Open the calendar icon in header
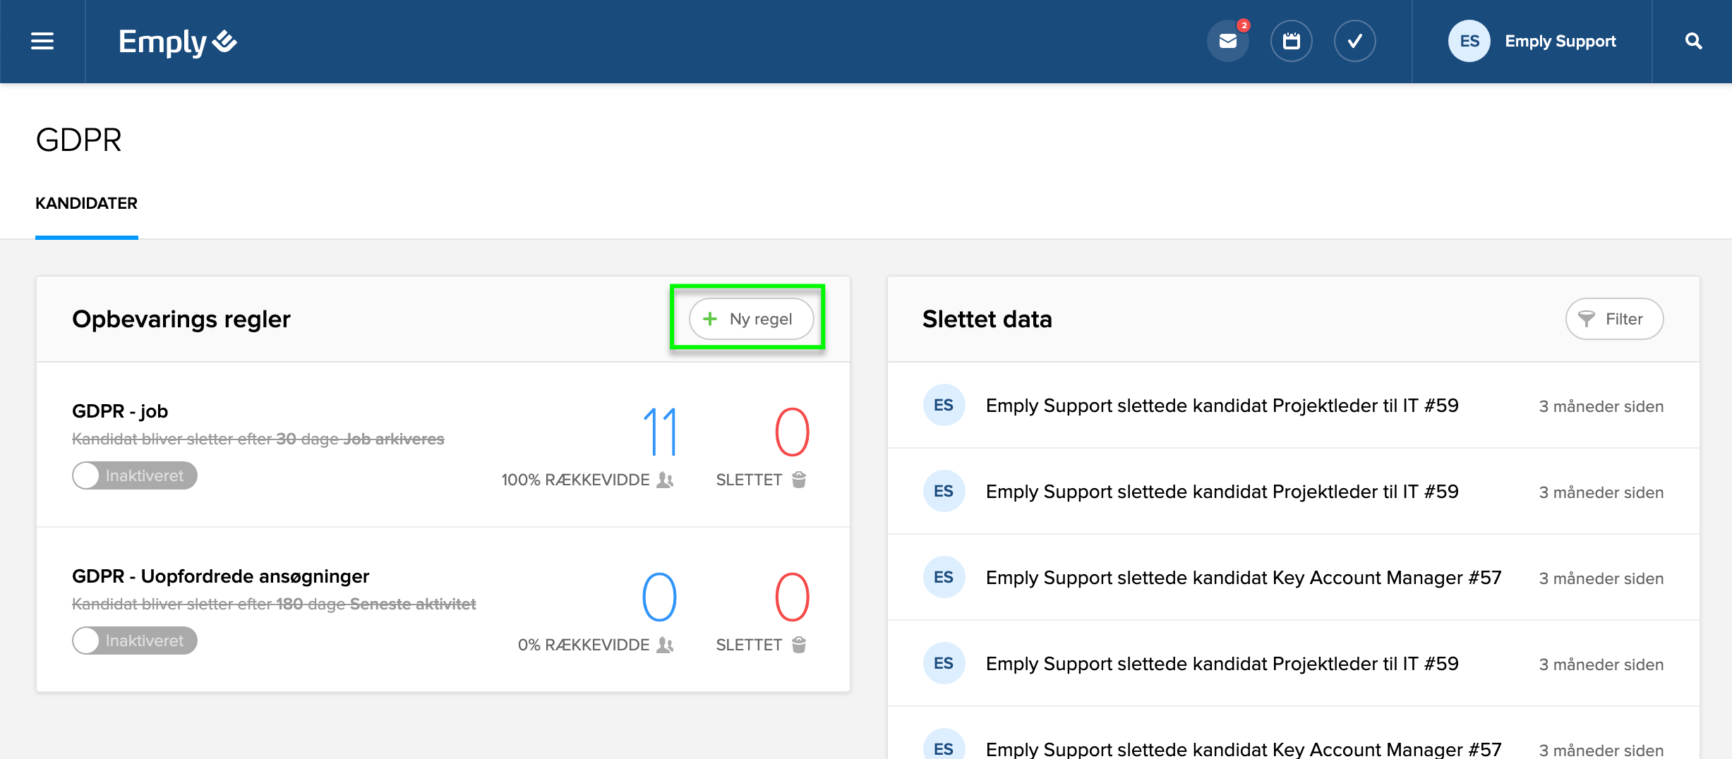The height and width of the screenshot is (759, 1732). [x=1291, y=42]
